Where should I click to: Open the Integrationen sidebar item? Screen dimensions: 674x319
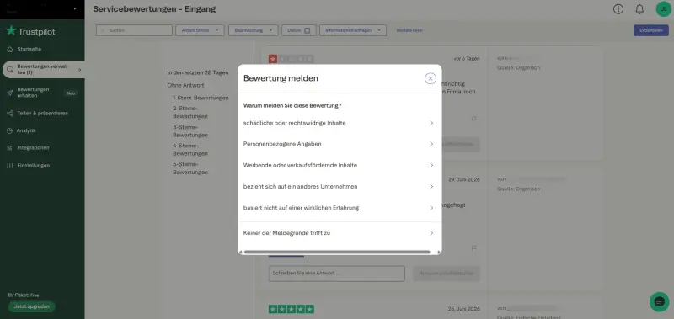(29, 147)
